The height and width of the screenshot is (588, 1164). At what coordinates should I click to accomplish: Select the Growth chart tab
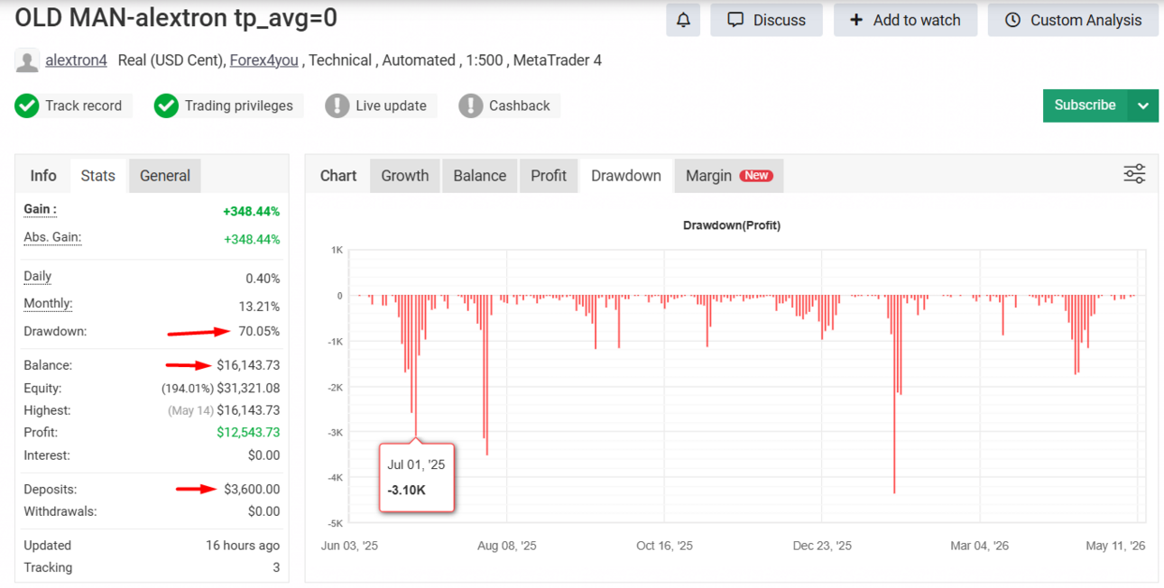point(405,176)
